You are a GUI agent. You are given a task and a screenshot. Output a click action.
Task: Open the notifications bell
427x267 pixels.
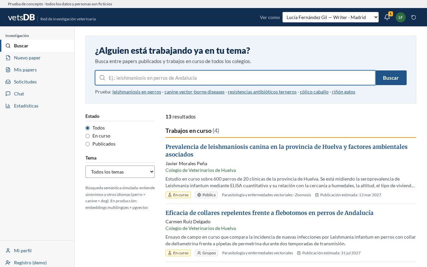[x=387, y=17]
